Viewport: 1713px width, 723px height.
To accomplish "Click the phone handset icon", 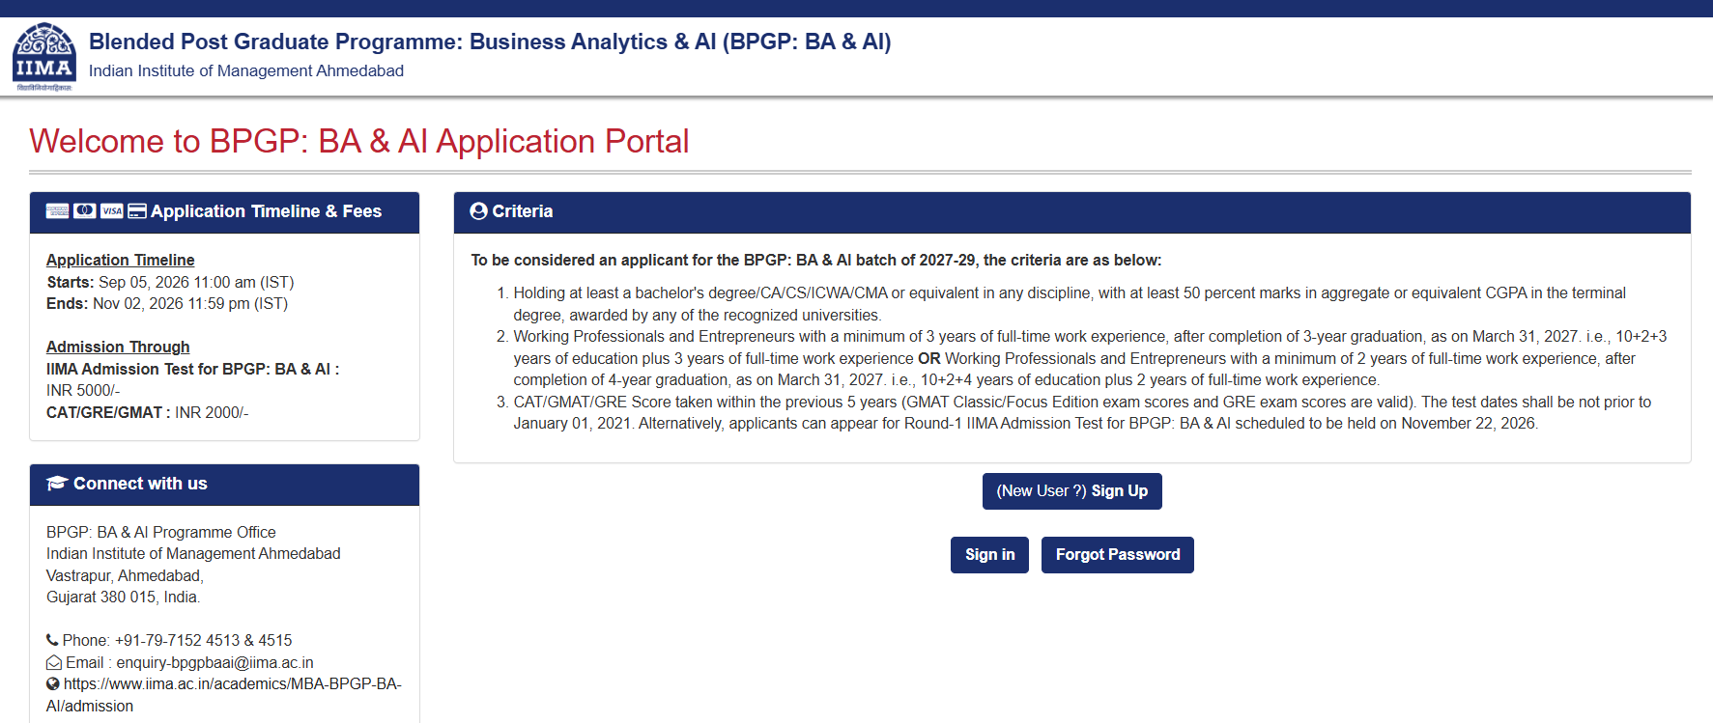I will [52, 640].
